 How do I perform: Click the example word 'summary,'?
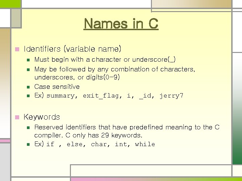pyautogui.click(x=62, y=96)
